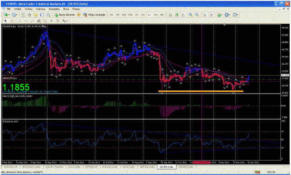This screenshot has width=291, height=175.
Task: Open the Strategy Tester magnifier icon
Action: [48, 14]
